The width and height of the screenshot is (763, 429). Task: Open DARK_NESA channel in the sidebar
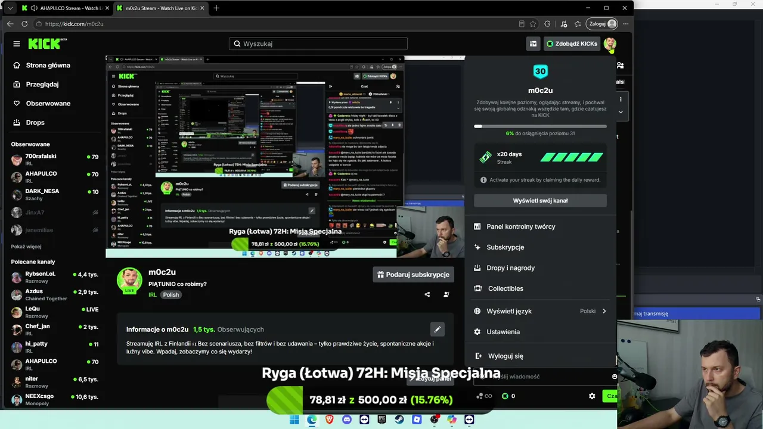click(55, 195)
